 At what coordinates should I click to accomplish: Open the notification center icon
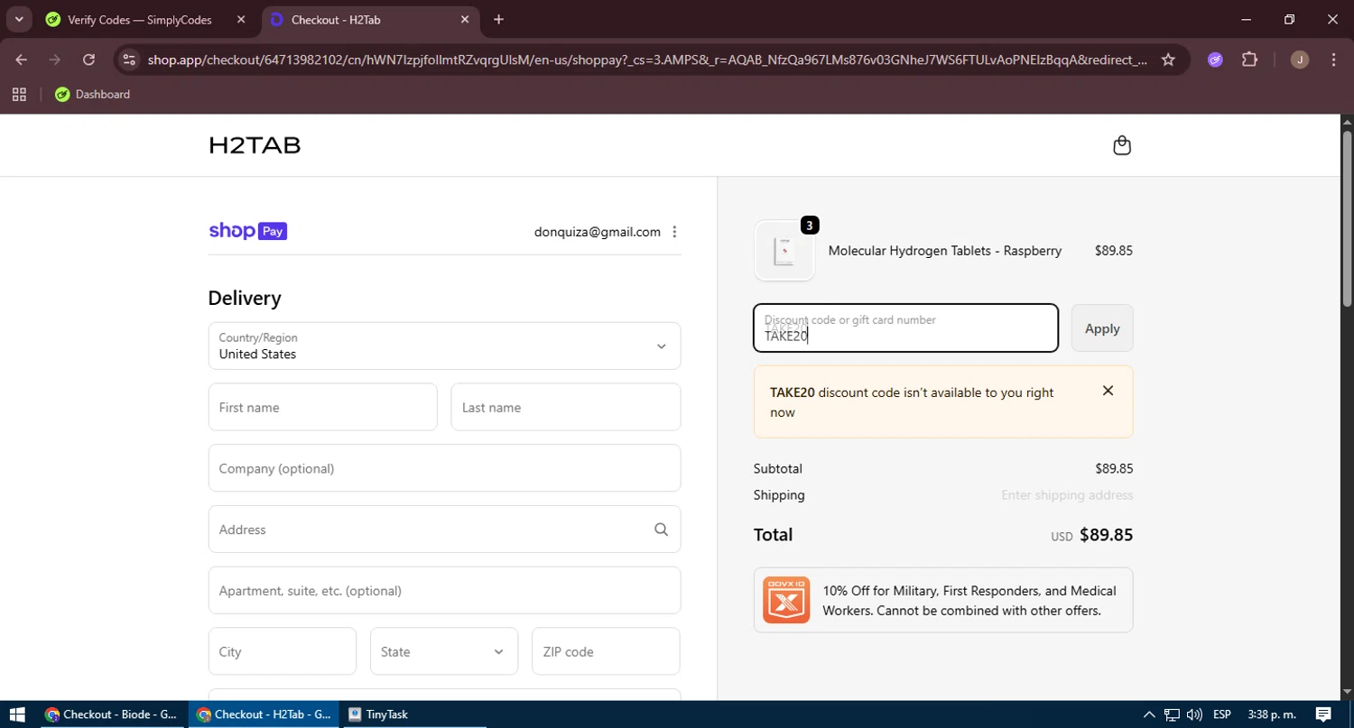coord(1323,714)
